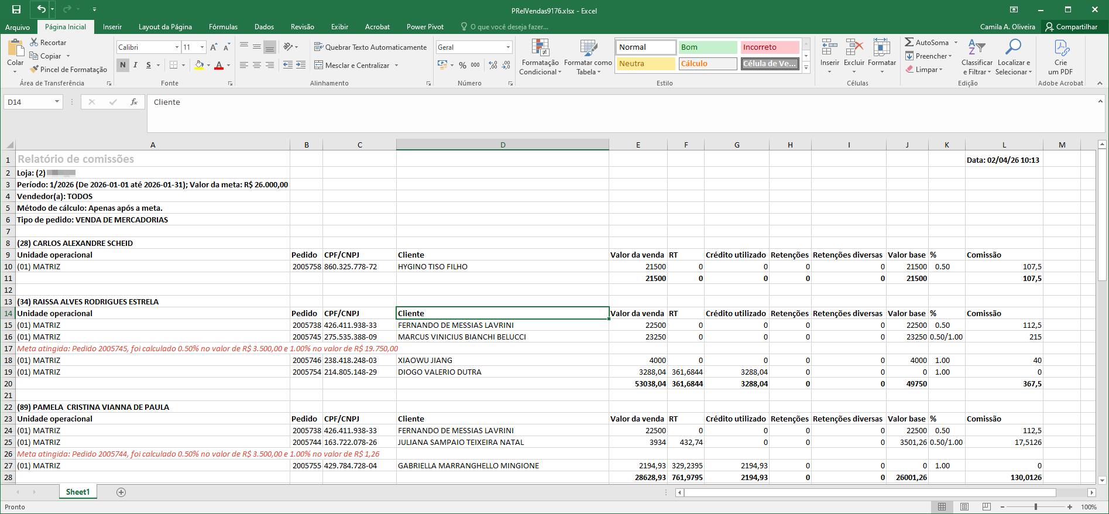Toggle italic formatting button
The height and width of the screenshot is (514, 1109).
tap(135, 65)
